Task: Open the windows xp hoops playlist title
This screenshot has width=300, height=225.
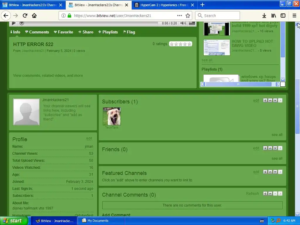Action: point(258,79)
